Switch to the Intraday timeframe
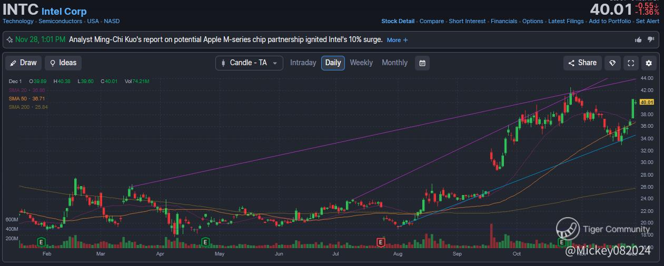Image resolution: width=664 pixels, height=266 pixels. point(303,63)
